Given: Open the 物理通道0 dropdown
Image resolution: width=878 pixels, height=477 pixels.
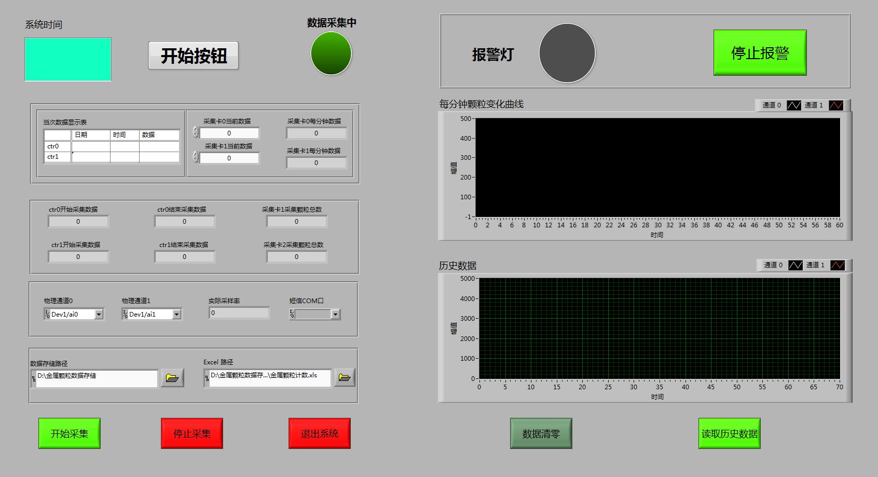Looking at the screenshot, I should (99, 315).
